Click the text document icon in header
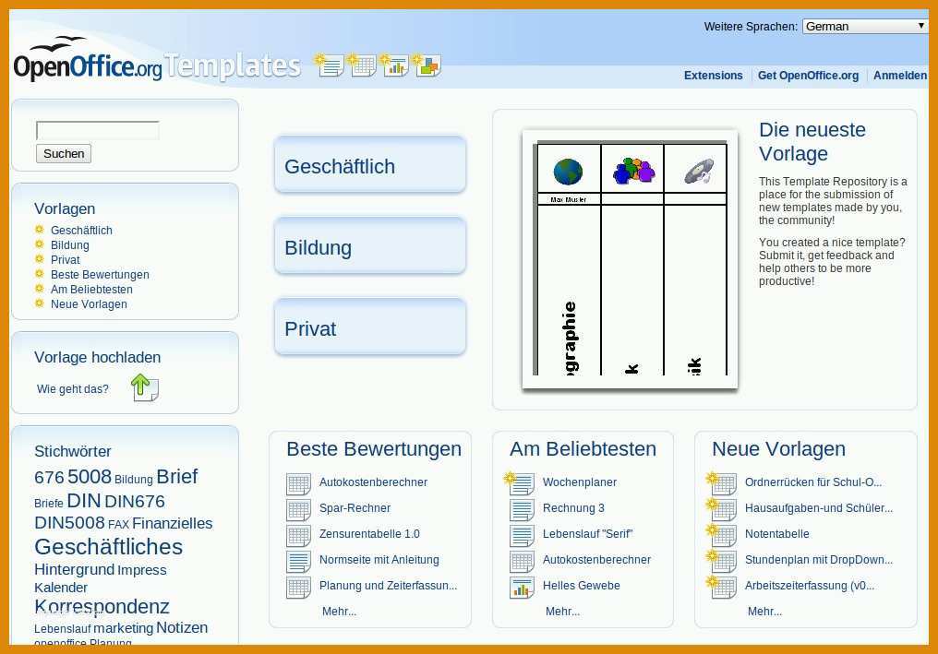Viewport: 938px width, 654px height. point(329,65)
